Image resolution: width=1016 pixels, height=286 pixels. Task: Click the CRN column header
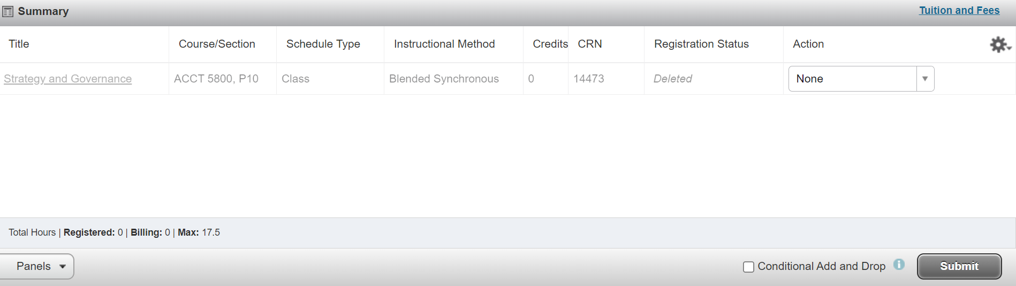[589, 44]
